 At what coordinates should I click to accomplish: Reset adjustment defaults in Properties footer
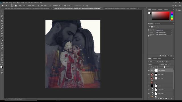coord(166,56)
